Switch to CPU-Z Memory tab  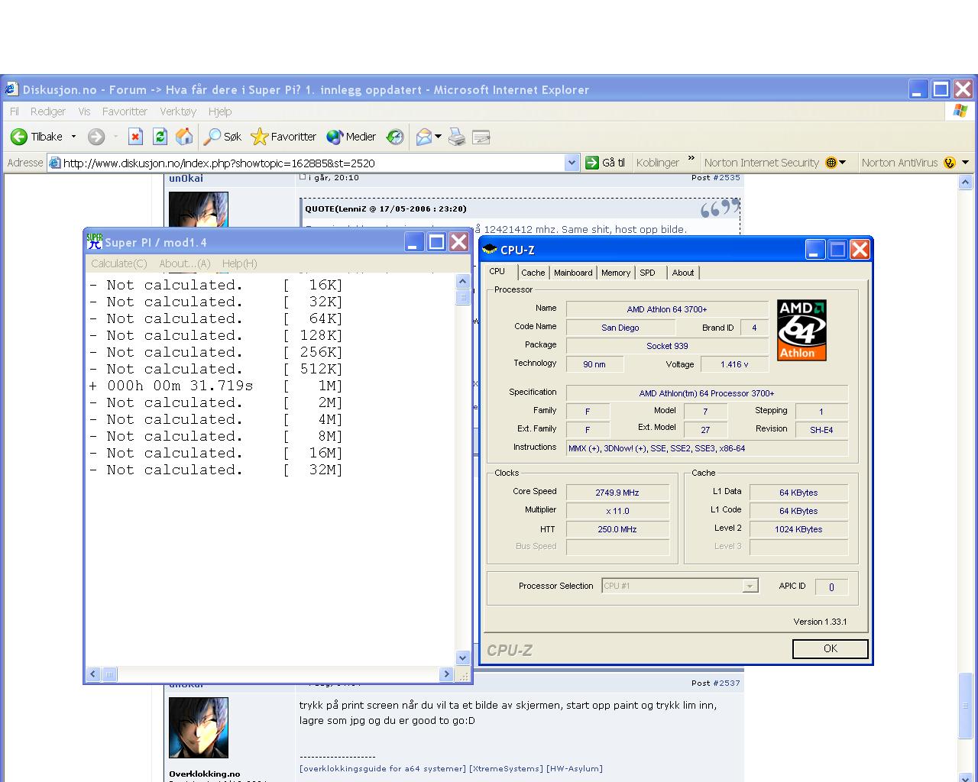(x=616, y=273)
